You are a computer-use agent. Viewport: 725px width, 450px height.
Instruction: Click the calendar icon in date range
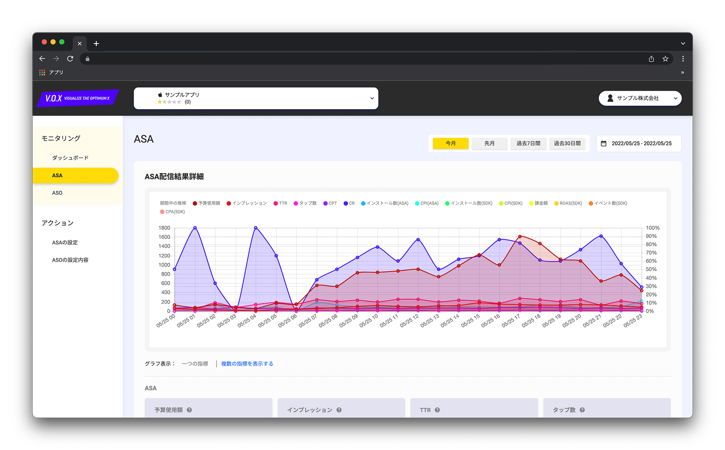pyautogui.click(x=603, y=143)
